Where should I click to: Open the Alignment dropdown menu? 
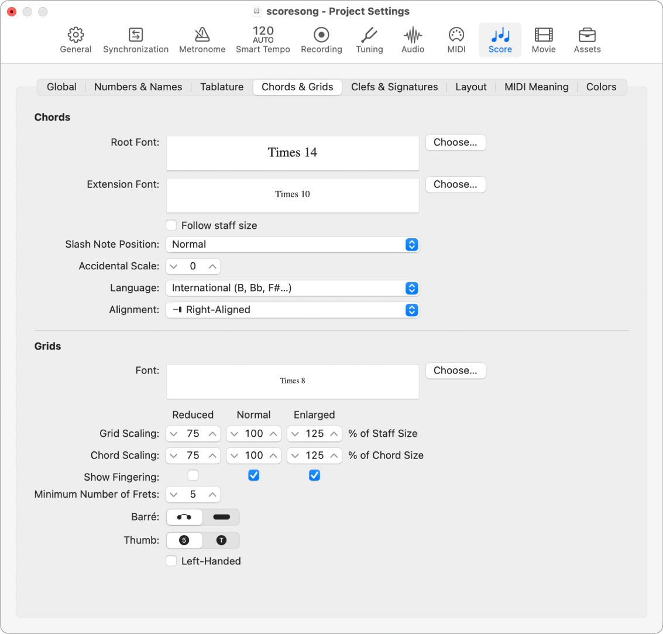(293, 310)
